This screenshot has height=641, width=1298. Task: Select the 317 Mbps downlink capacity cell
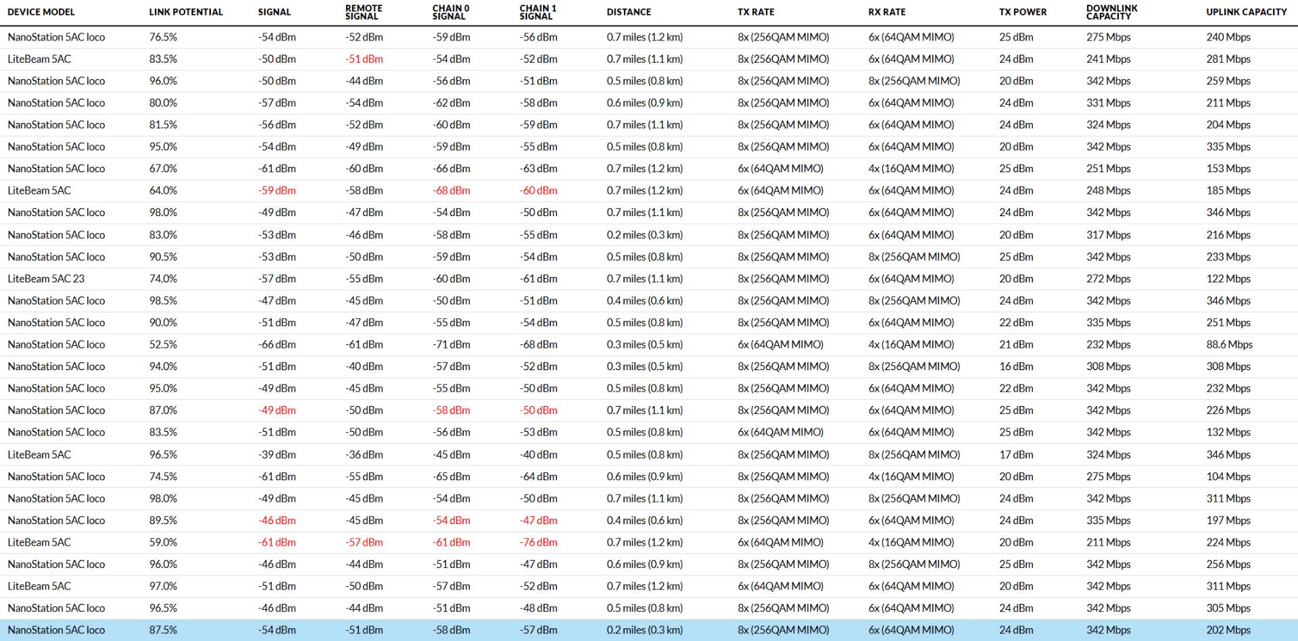[x=1109, y=235]
